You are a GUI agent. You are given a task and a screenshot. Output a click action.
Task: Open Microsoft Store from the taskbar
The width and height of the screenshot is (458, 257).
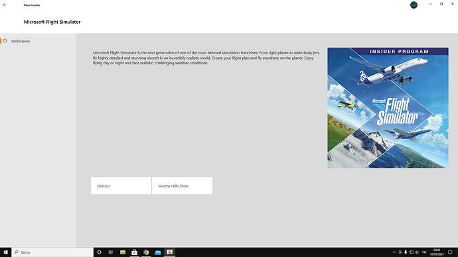tap(134, 252)
